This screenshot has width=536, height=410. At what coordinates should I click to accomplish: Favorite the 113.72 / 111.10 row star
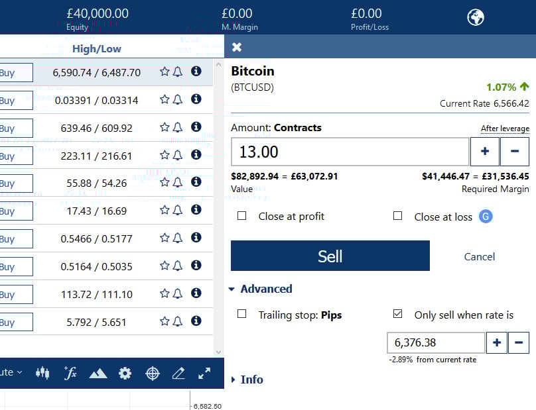[165, 293]
